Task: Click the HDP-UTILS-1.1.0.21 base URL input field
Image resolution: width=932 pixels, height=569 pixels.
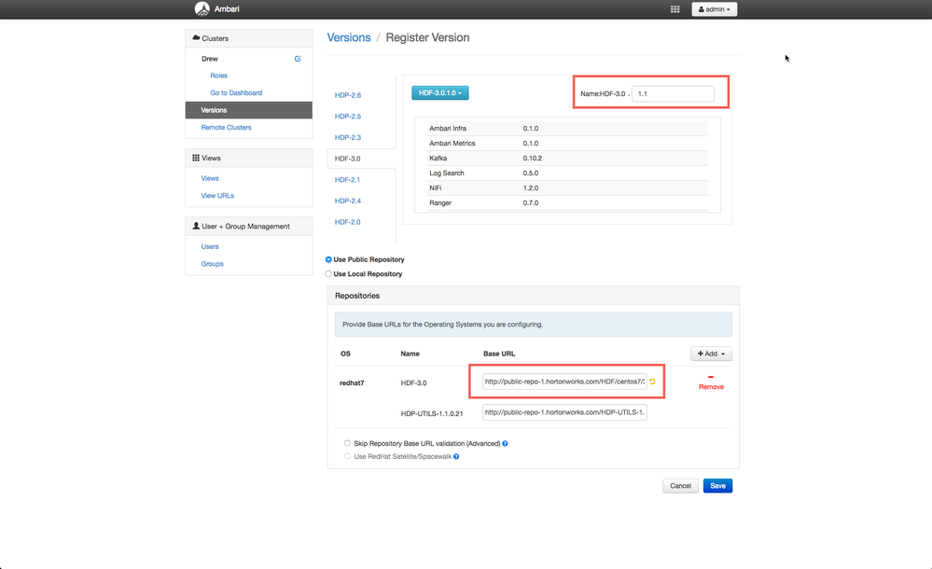Action: point(564,412)
